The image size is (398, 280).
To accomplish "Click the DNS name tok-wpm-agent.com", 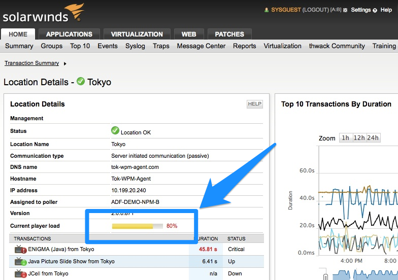I will (135, 167).
